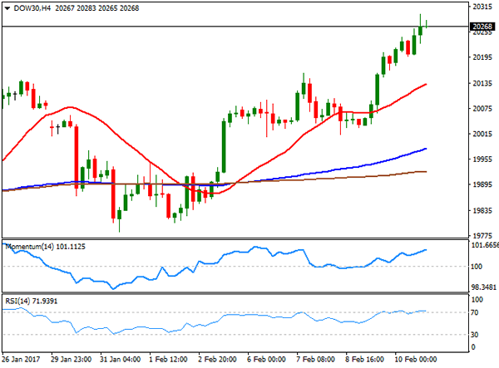Click the 20075 price scale value
This screenshot has height=368, width=499.
tap(482, 109)
